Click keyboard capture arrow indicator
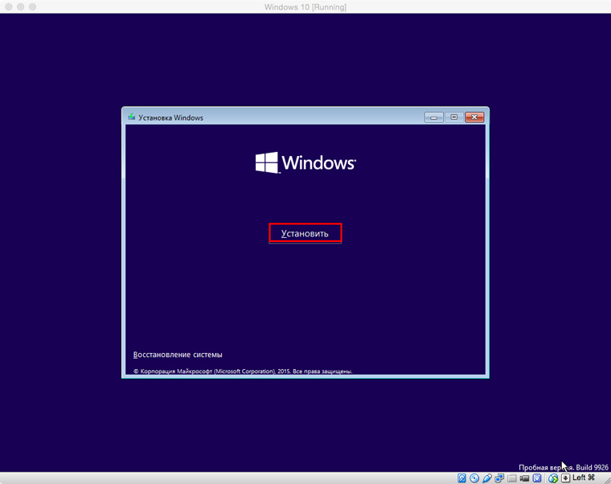611x484 pixels. [566, 478]
